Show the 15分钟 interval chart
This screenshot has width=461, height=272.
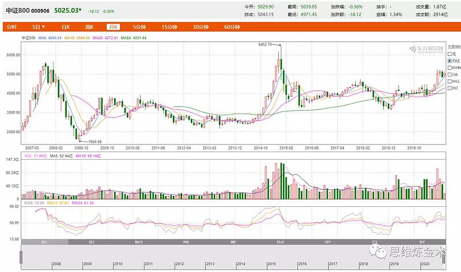pyautogui.click(x=169, y=27)
